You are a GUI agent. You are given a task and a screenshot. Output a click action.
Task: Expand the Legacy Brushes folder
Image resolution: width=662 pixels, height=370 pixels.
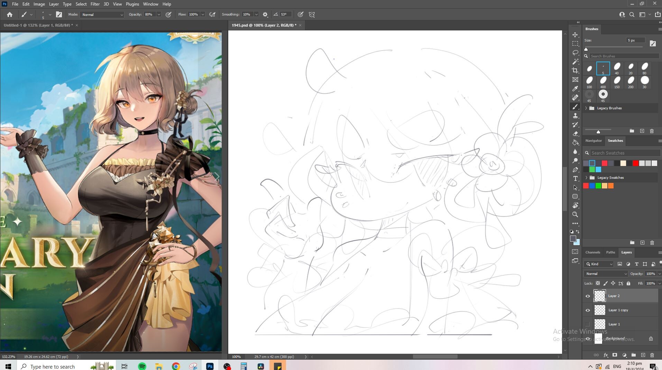point(586,108)
